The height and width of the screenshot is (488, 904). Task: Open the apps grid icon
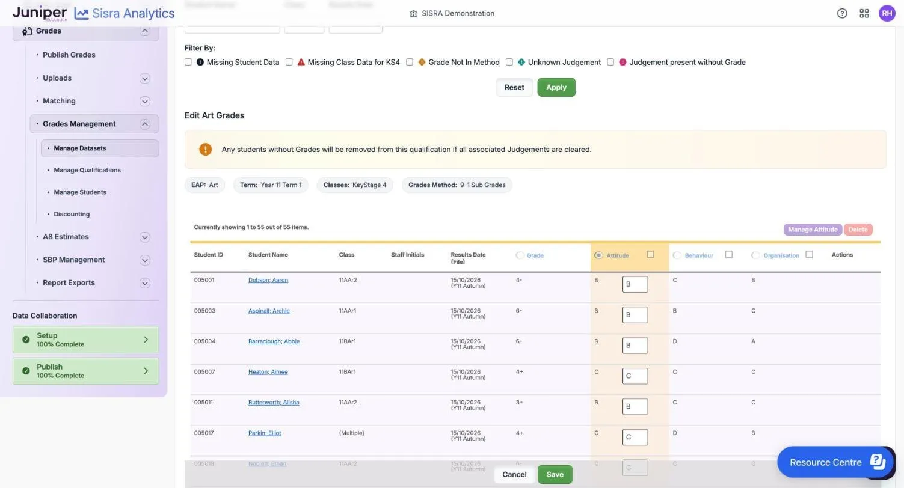(864, 13)
